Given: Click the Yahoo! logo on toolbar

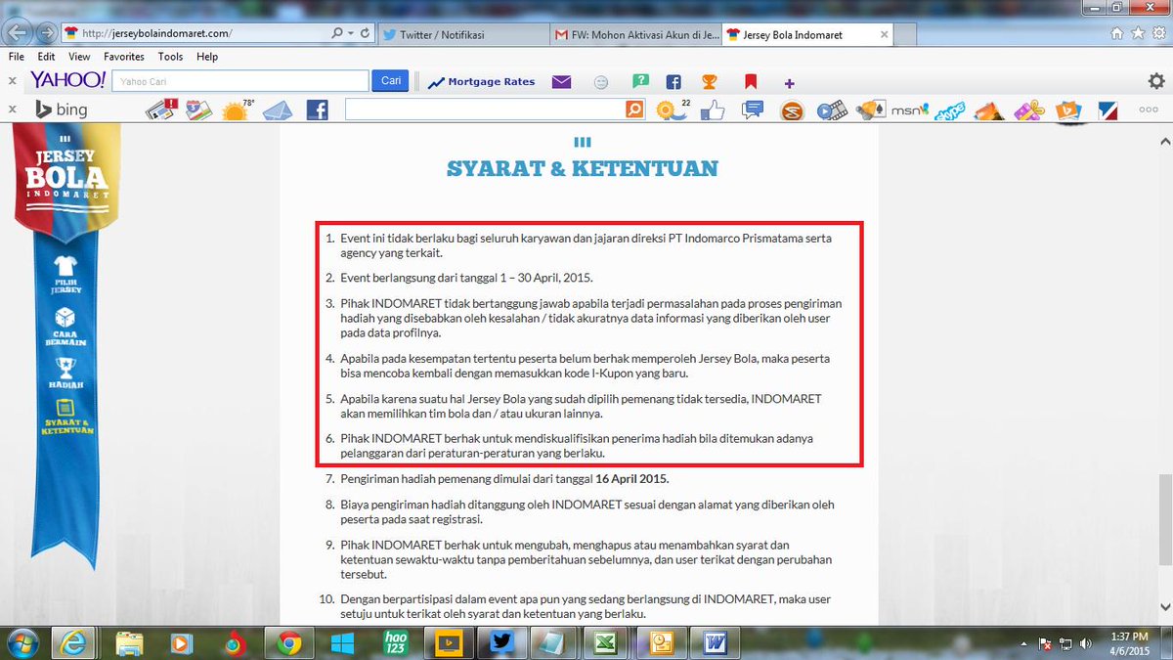Looking at the screenshot, I should pos(67,80).
